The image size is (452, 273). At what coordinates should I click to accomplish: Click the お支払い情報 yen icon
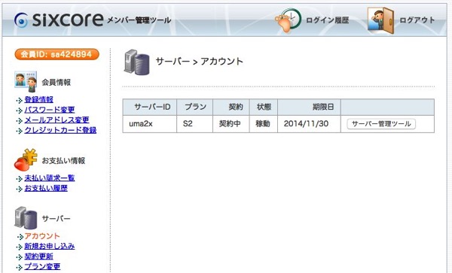point(26,159)
